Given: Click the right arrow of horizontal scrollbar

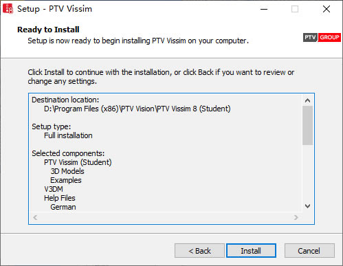Looking at the screenshot, I should click(296, 217).
